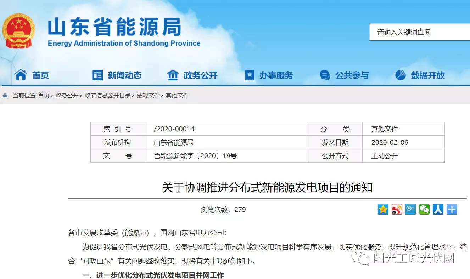Open the 新闻动态 navigation menu
Viewport: 470px width, 279px height.
click(124, 75)
